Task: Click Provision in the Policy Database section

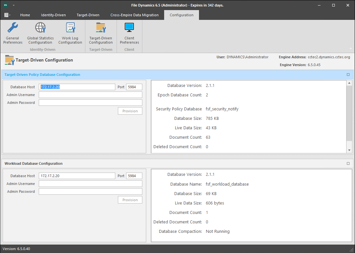Action: pyautogui.click(x=130, y=111)
